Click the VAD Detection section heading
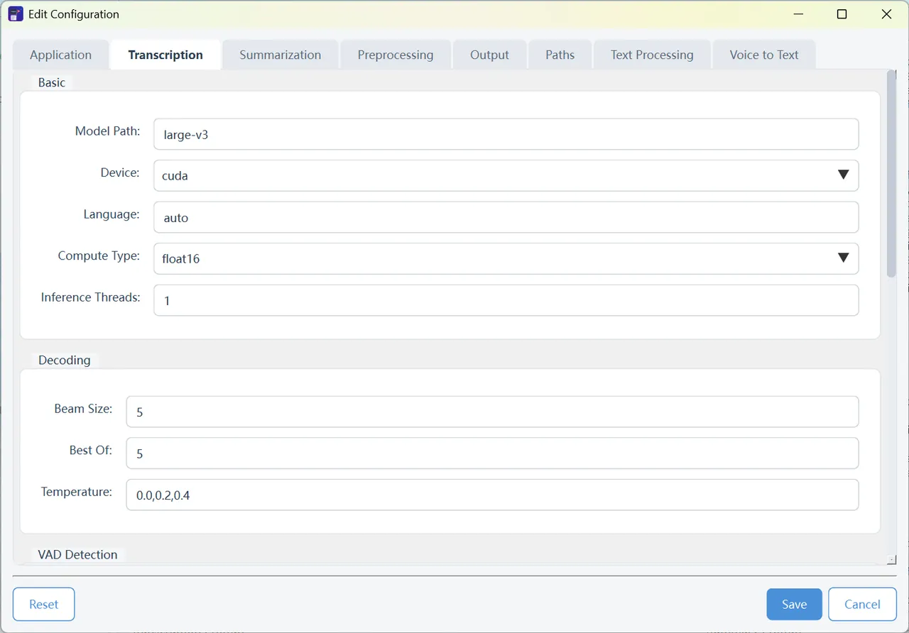The height and width of the screenshot is (633, 909). pos(77,554)
